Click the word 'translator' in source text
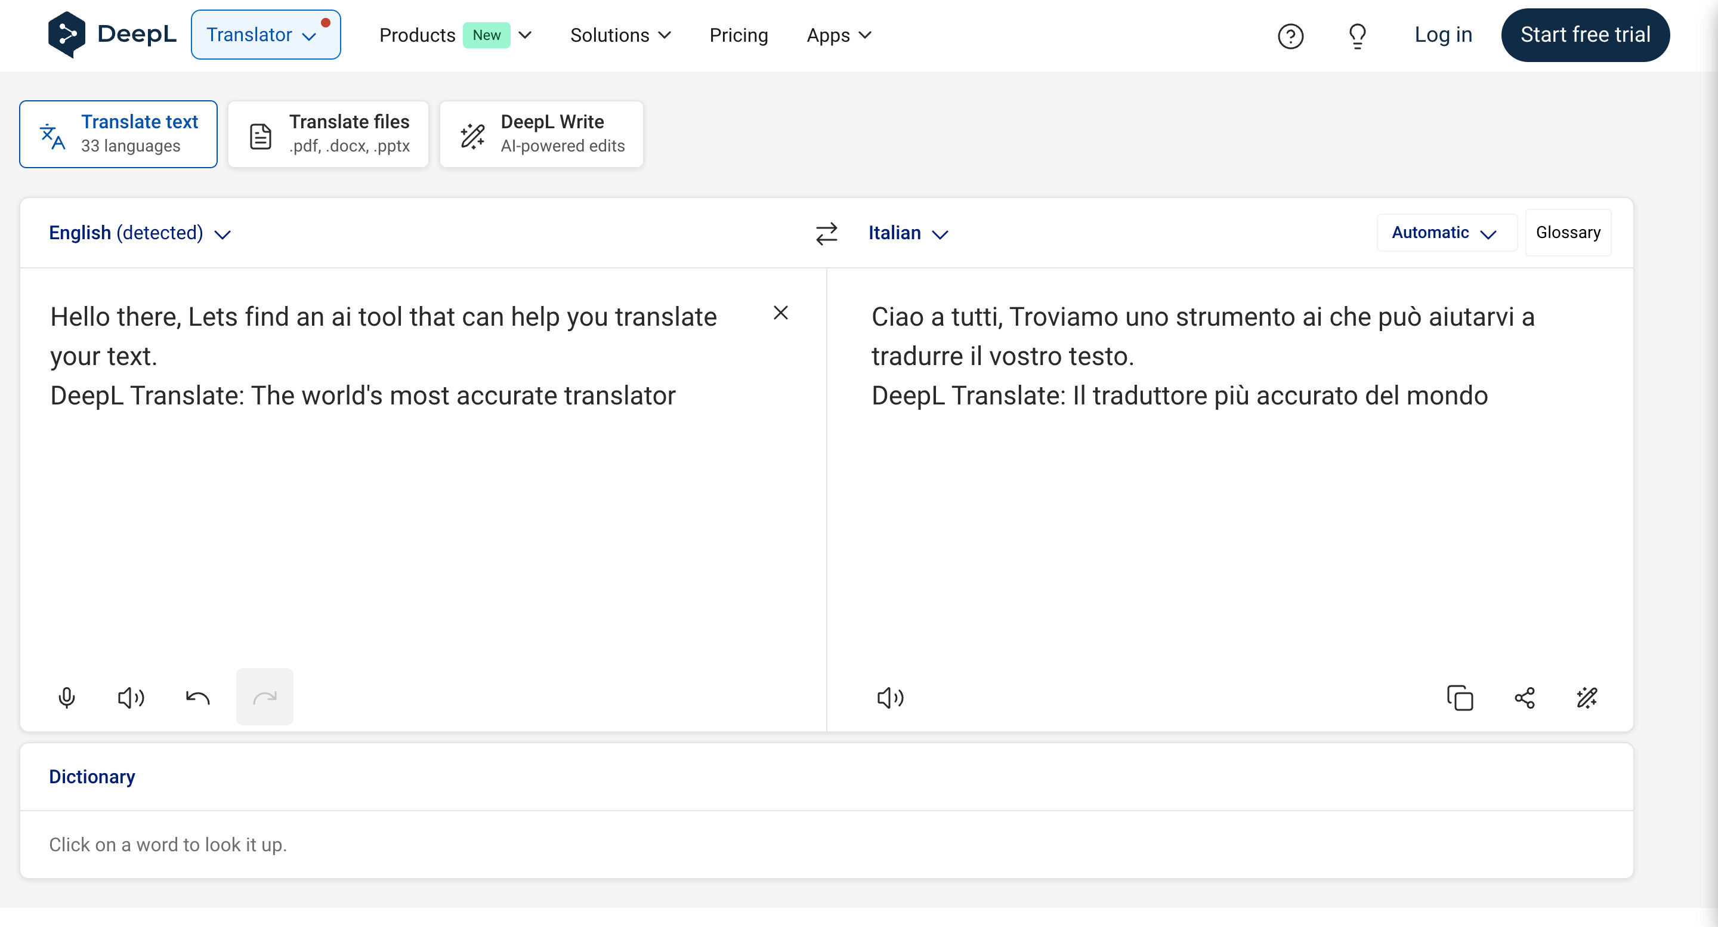Screen dimensions: 1718x927 (620, 395)
